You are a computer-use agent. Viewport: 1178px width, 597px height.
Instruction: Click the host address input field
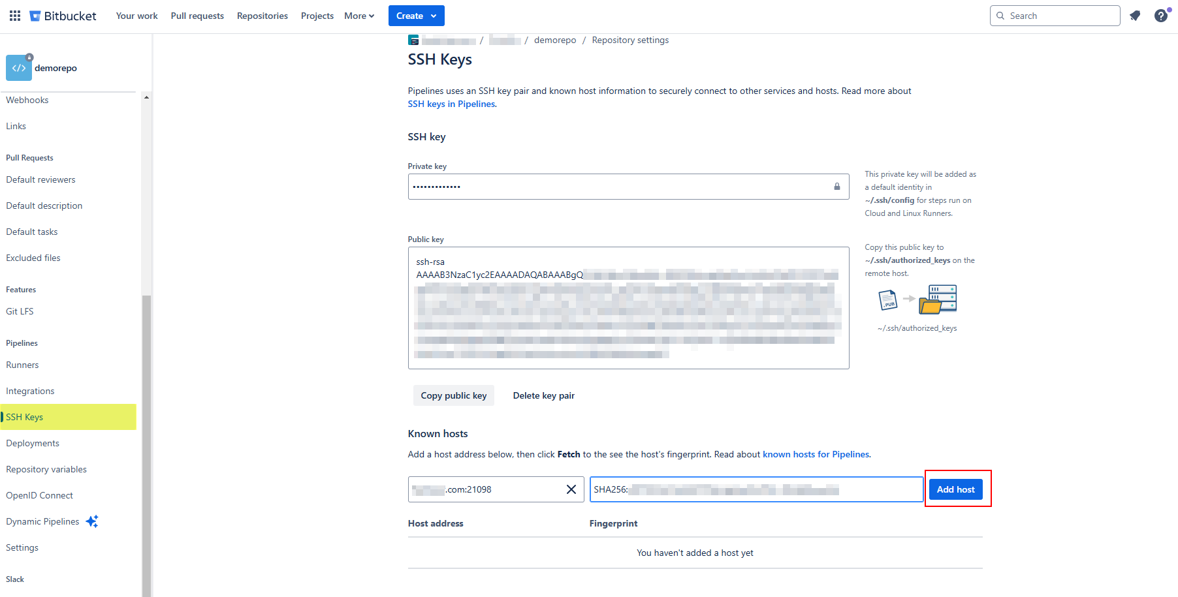(496, 489)
